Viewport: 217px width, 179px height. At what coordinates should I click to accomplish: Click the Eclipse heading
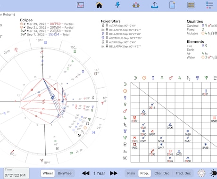click(26, 20)
